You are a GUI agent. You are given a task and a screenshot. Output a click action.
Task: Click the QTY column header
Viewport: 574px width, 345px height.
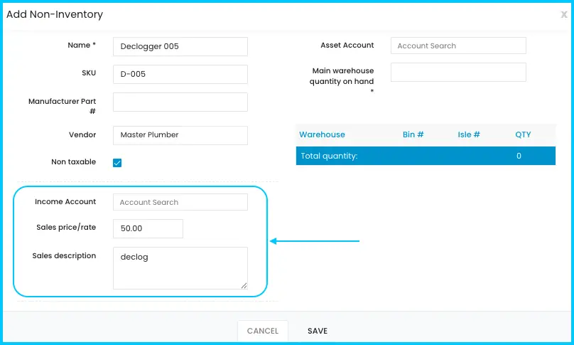tap(523, 134)
